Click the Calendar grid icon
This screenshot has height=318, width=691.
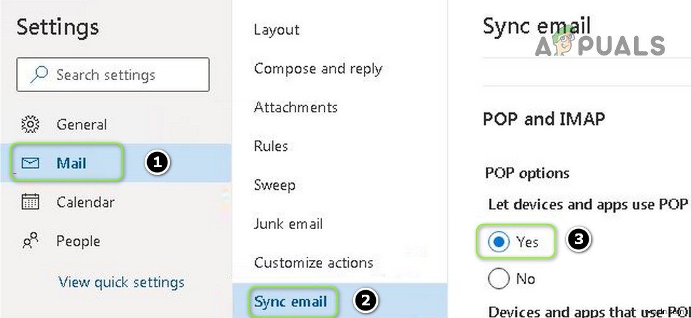pyautogui.click(x=30, y=203)
